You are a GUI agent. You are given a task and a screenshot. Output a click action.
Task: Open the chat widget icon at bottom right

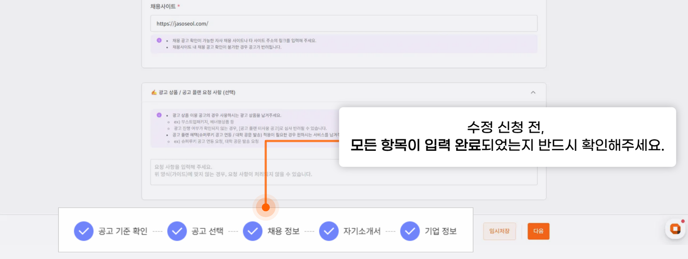point(675,229)
